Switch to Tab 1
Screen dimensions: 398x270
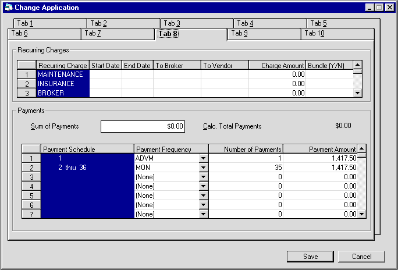pyautogui.click(x=50, y=23)
